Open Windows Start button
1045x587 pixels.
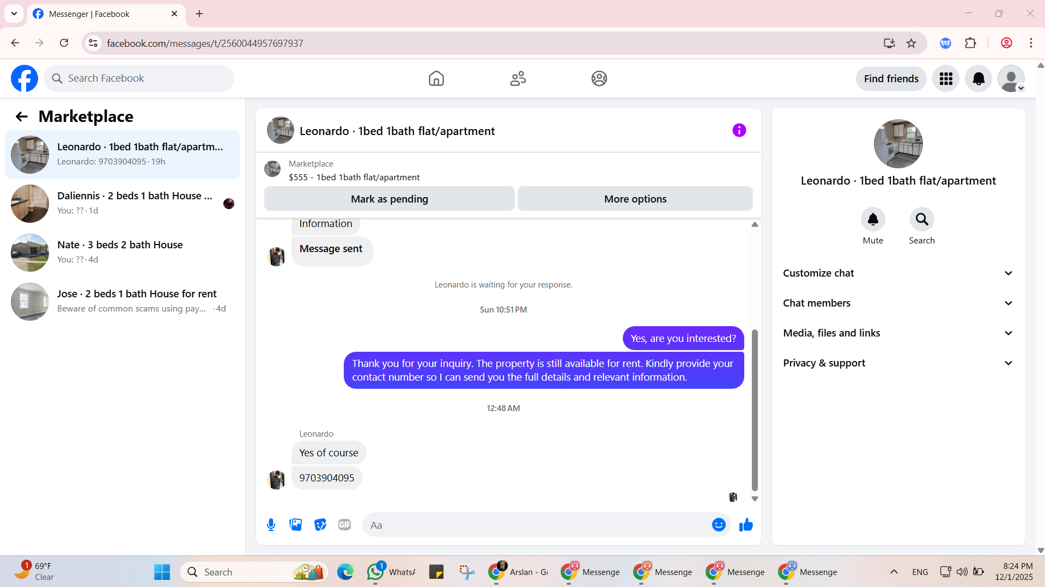coord(162,572)
